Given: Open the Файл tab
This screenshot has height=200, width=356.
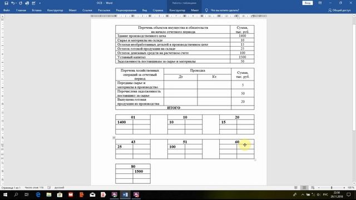Looking at the screenshot, I should 7,10.
